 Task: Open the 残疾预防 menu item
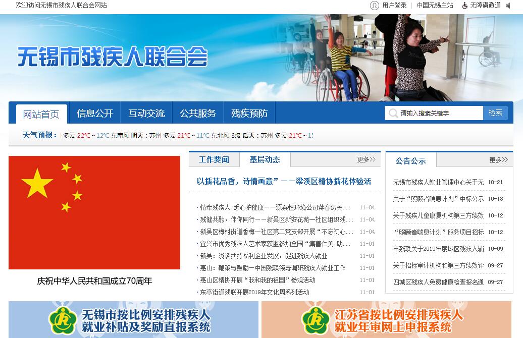[x=249, y=114]
